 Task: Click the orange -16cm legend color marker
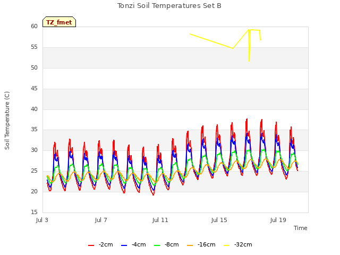click(x=190, y=245)
